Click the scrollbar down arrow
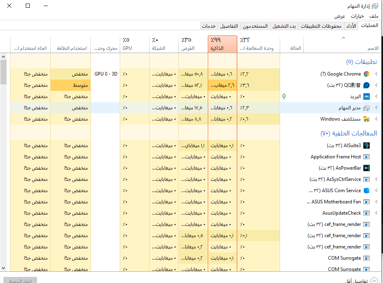Screen dimensions: 383x283 coord(4,268)
